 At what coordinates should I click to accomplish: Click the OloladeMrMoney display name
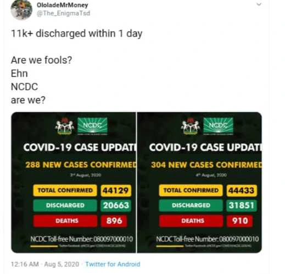point(62,5)
